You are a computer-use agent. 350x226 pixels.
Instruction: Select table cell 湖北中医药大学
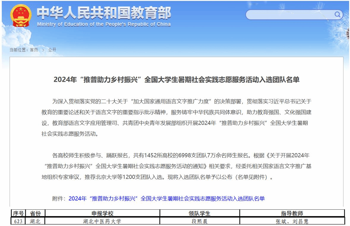point(102,221)
